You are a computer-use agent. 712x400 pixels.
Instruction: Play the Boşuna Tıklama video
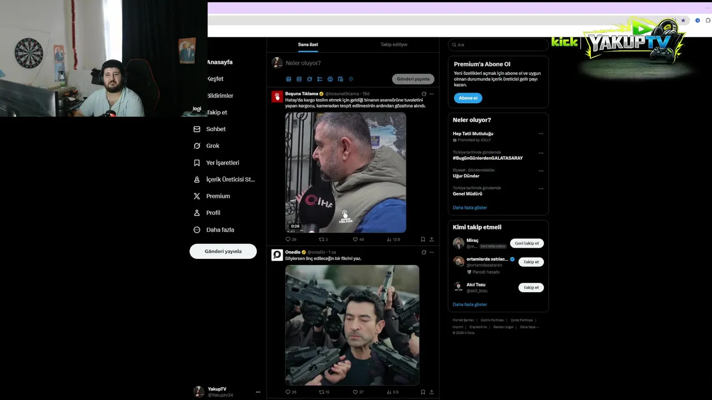[345, 172]
